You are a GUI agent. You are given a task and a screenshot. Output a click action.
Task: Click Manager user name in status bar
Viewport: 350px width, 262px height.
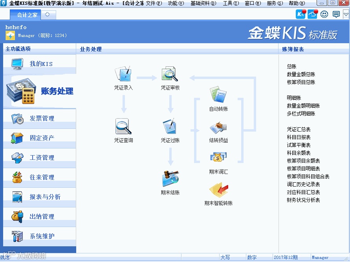320,257
